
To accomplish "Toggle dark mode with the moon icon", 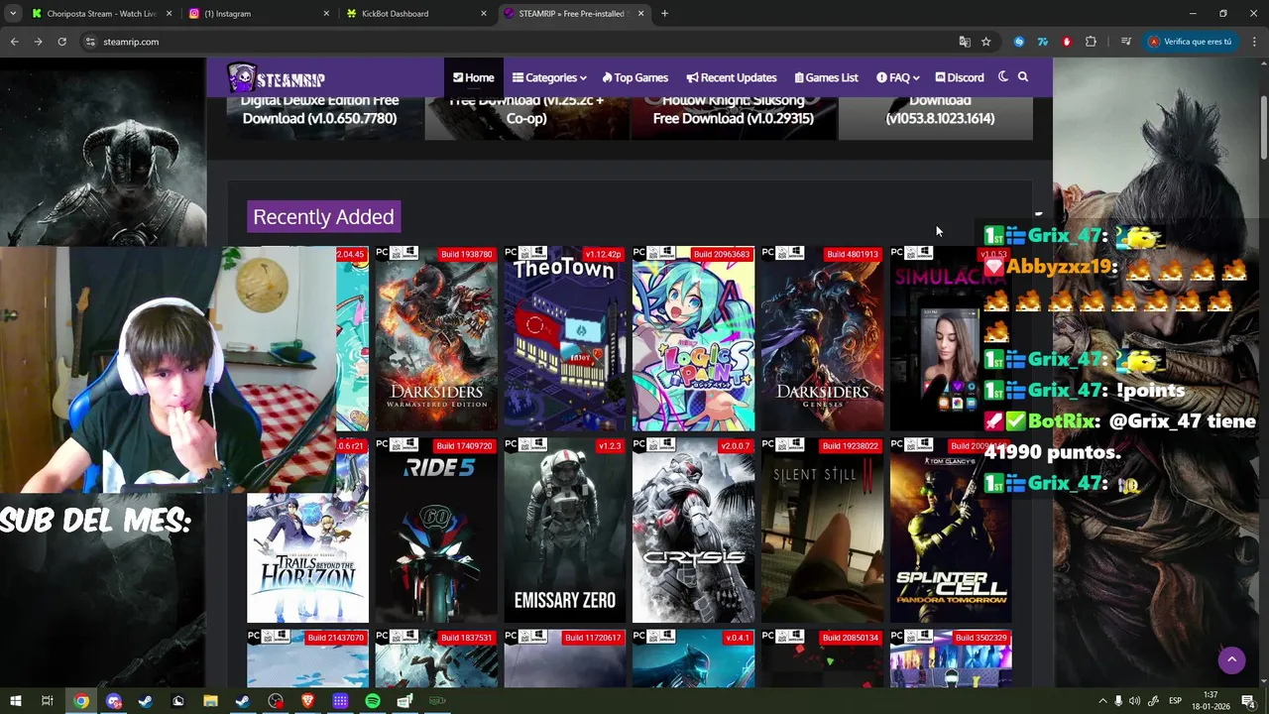I will [1003, 77].
